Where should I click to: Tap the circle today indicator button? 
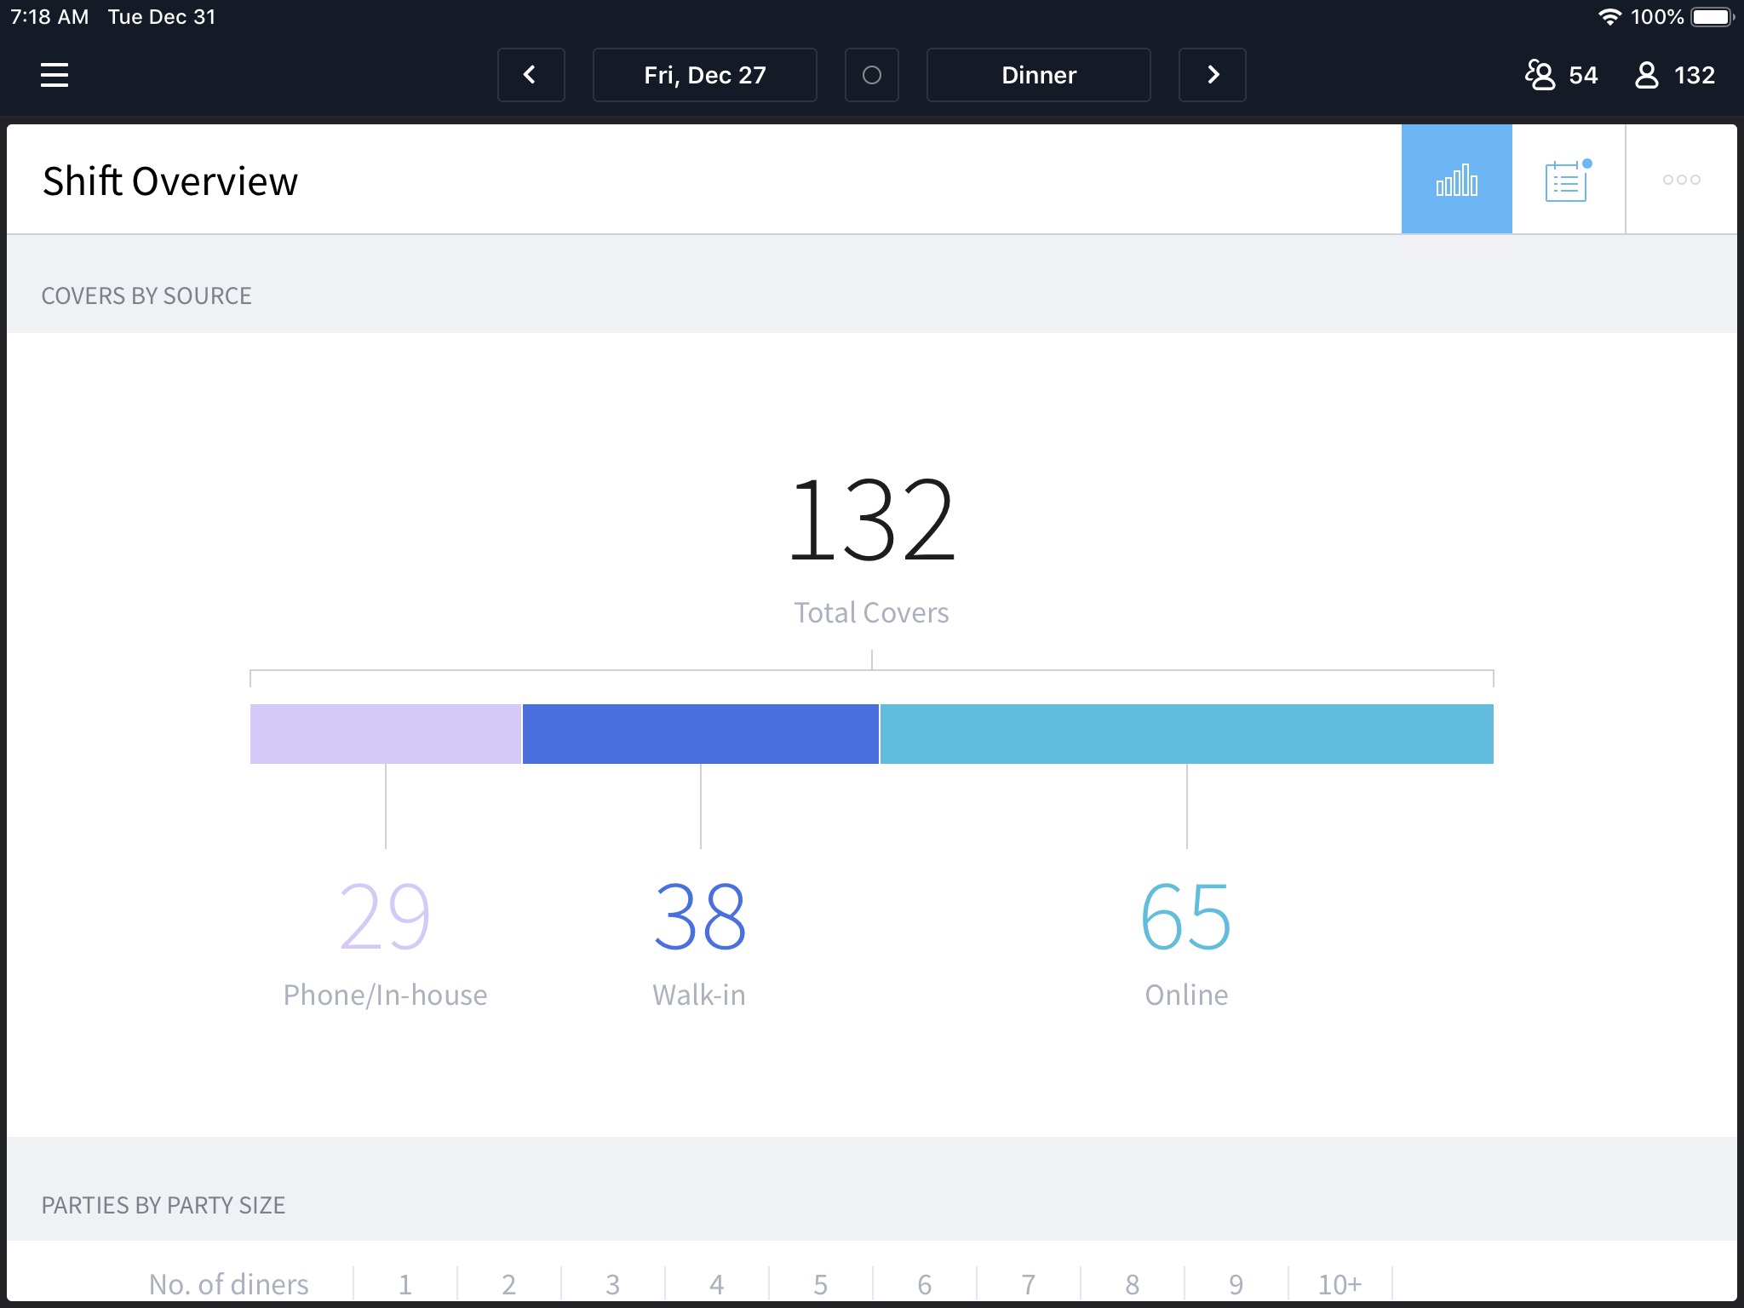pyautogui.click(x=872, y=75)
